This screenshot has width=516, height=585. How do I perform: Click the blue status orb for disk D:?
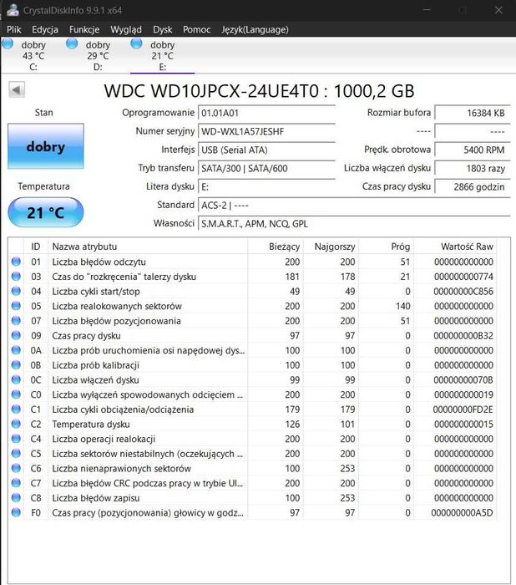72,43
